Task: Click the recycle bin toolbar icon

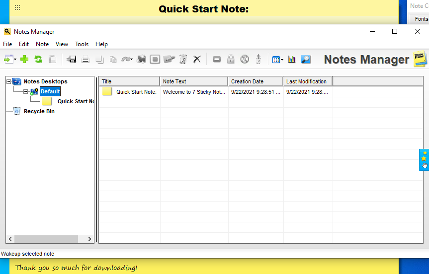Action: coord(183,60)
